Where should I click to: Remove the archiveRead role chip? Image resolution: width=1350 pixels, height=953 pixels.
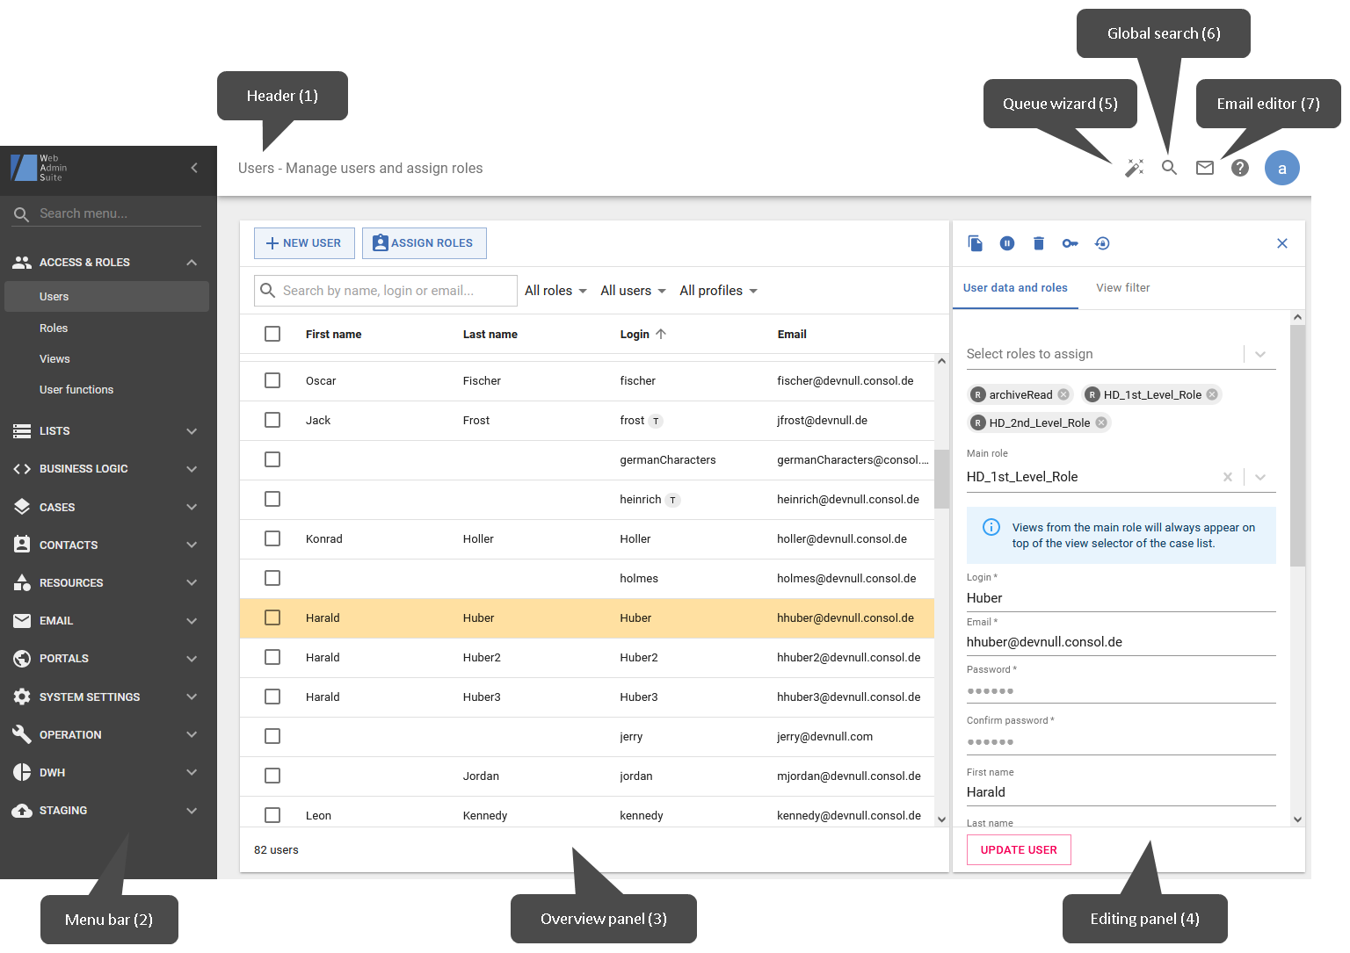1063,394
